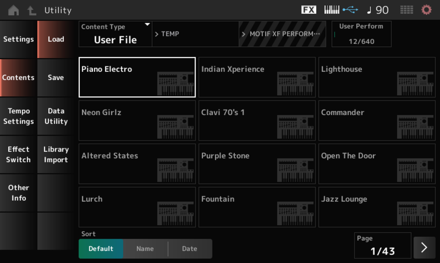Open the Tempo Settings tab
Image resolution: width=440 pixels, height=263 pixels.
coord(18,116)
